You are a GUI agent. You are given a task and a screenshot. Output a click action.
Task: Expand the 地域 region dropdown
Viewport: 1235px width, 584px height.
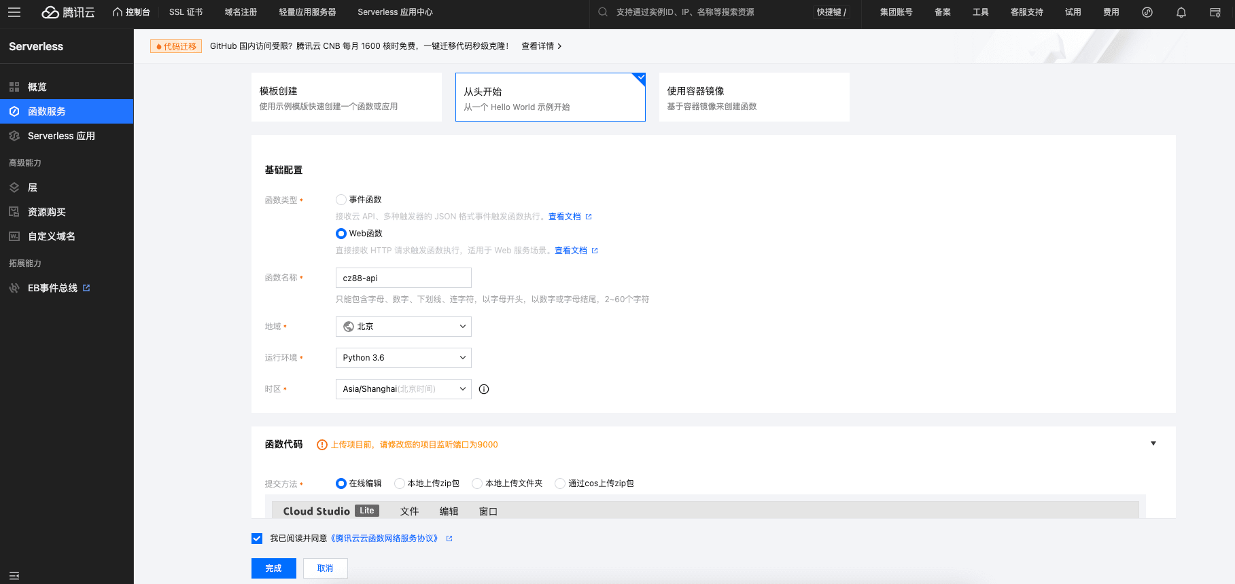tap(403, 327)
